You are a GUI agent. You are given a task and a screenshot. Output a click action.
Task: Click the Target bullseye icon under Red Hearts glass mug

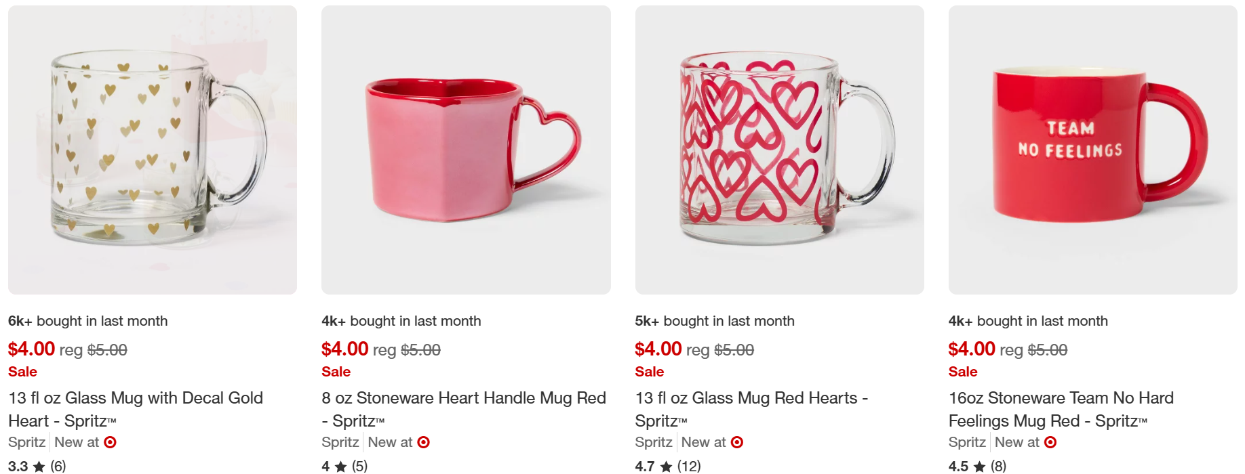(x=737, y=442)
